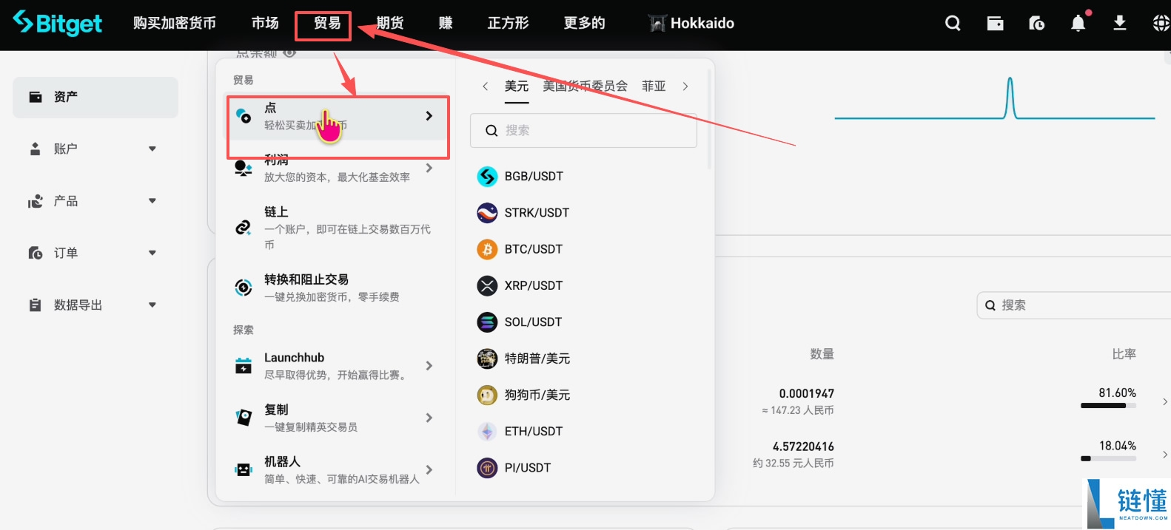Open the wallet icon in top bar

[x=996, y=24]
